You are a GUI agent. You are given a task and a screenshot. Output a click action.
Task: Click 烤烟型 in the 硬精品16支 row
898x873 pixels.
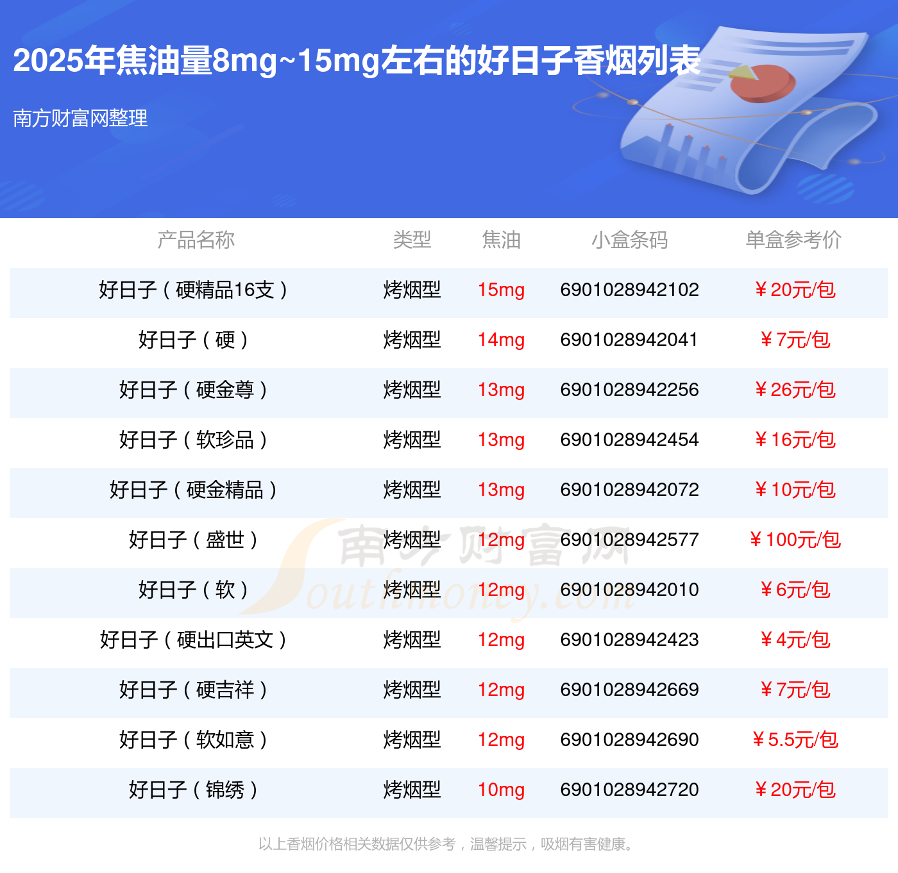pyautogui.click(x=412, y=290)
